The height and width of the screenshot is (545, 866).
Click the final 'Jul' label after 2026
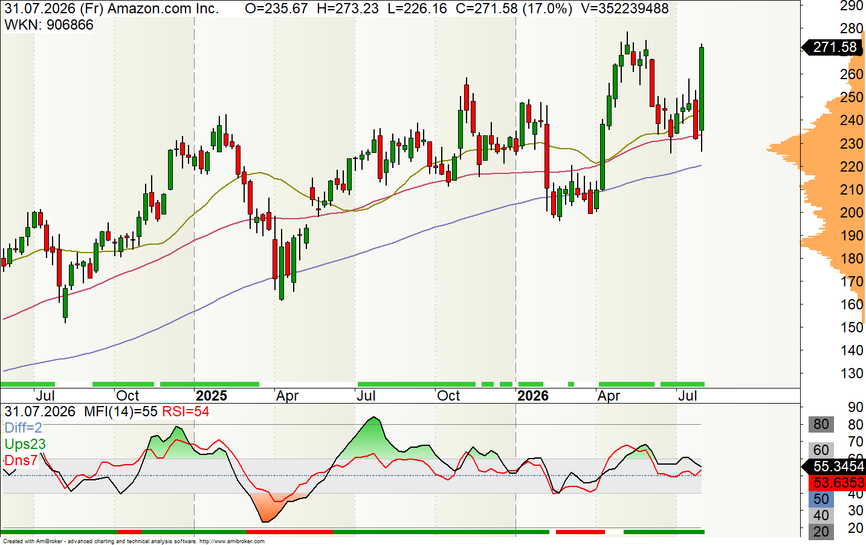(x=688, y=396)
